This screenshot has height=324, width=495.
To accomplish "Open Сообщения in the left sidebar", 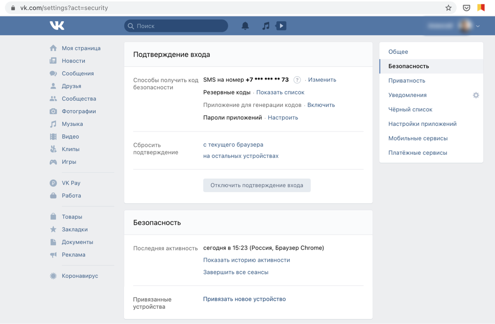I will click(78, 73).
